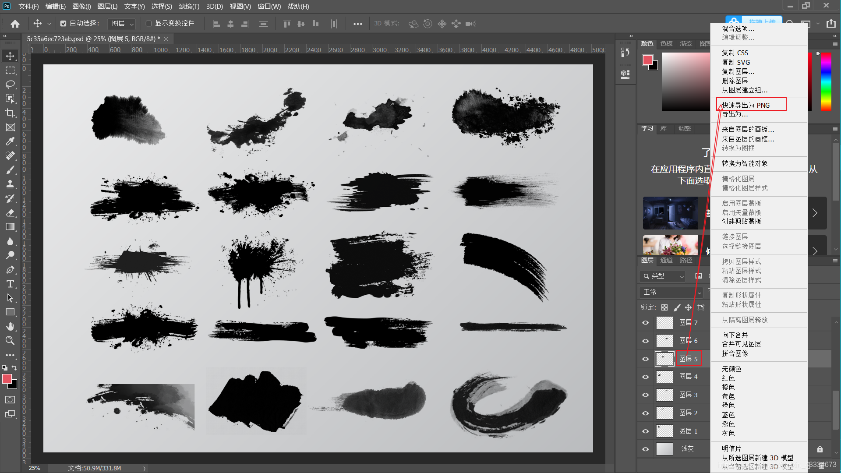Pick the Eyedropper tool

coord(10,141)
